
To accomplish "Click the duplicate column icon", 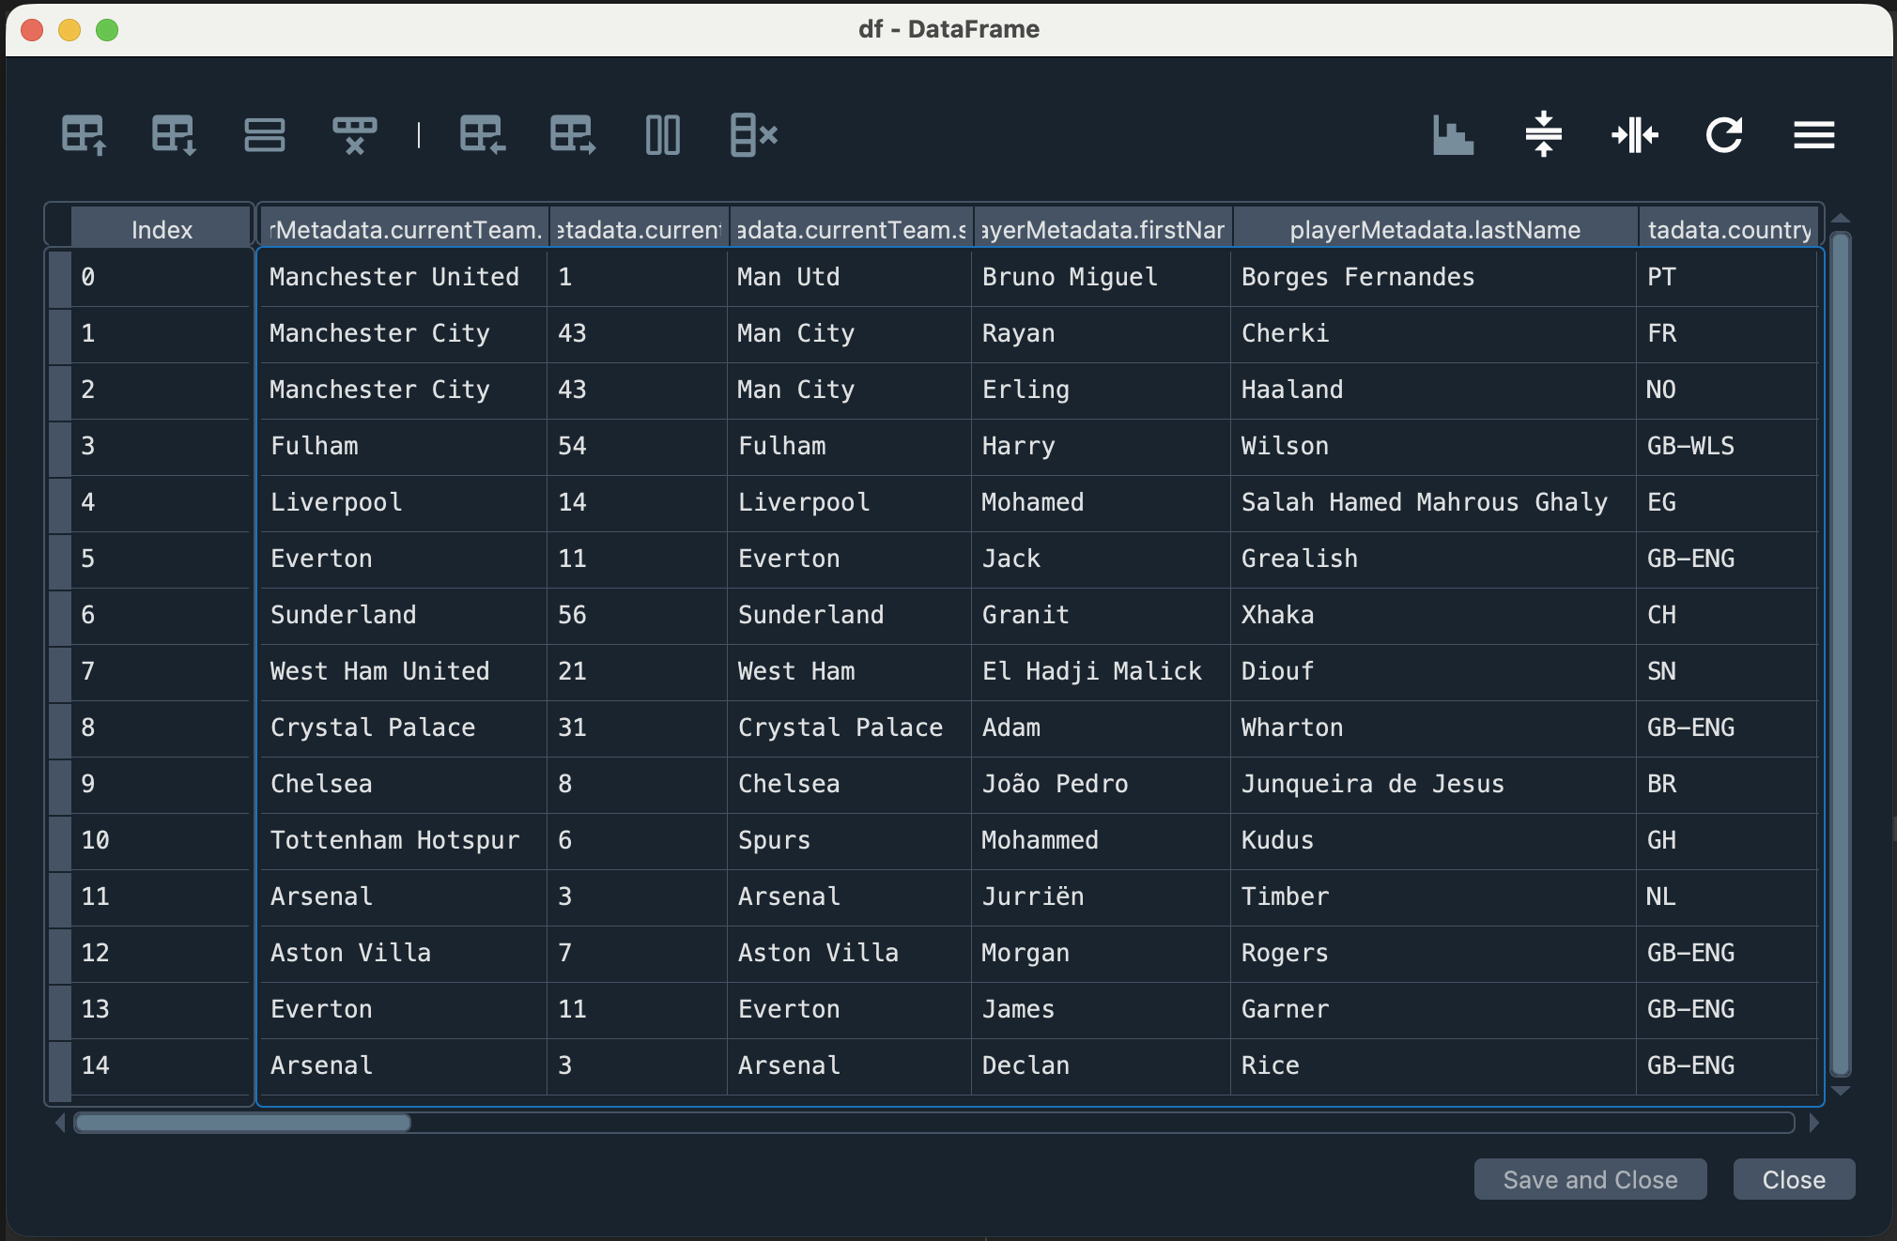I will (x=663, y=135).
